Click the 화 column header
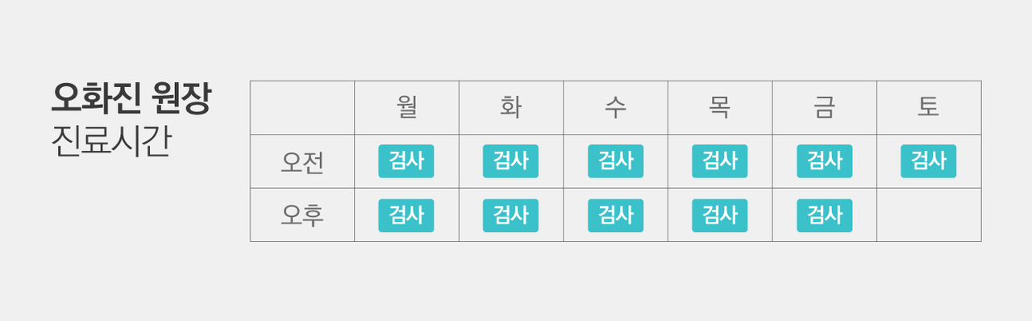This screenshot has width=1032, height=321. [x=510, y=108]
